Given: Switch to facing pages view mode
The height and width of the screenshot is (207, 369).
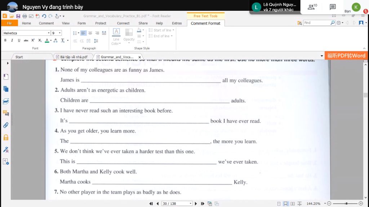Looking at the screenshot, I should point(293,204).
